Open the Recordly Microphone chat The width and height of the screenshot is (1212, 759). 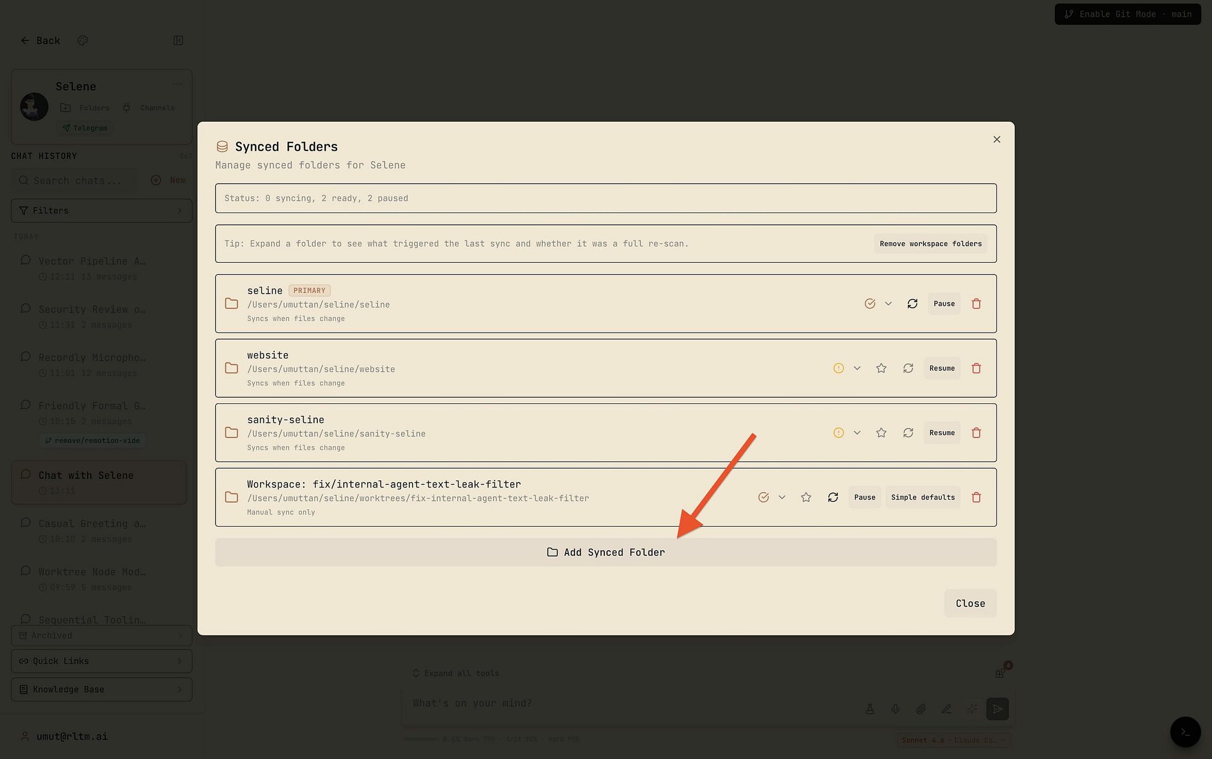point(99,364)
